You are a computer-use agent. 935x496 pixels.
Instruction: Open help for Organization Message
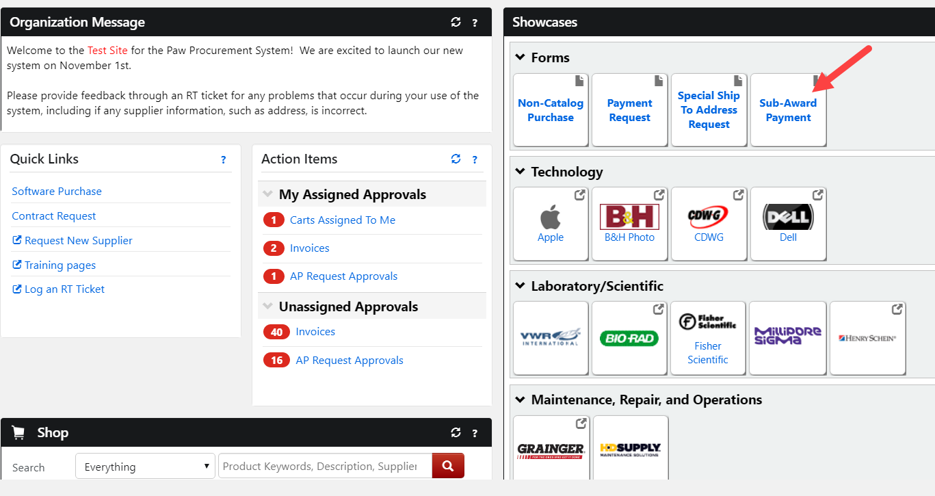[x=475, y=23]
